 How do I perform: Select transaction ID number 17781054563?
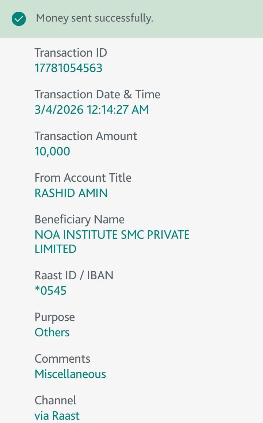click(x=68, y=68)
